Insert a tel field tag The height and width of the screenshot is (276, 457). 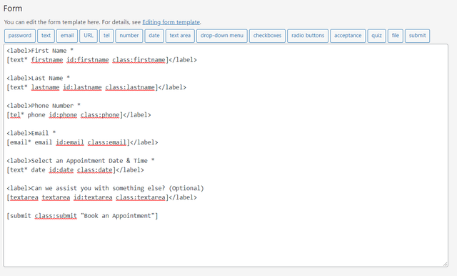pyautogui.click(x=106, y=36)
